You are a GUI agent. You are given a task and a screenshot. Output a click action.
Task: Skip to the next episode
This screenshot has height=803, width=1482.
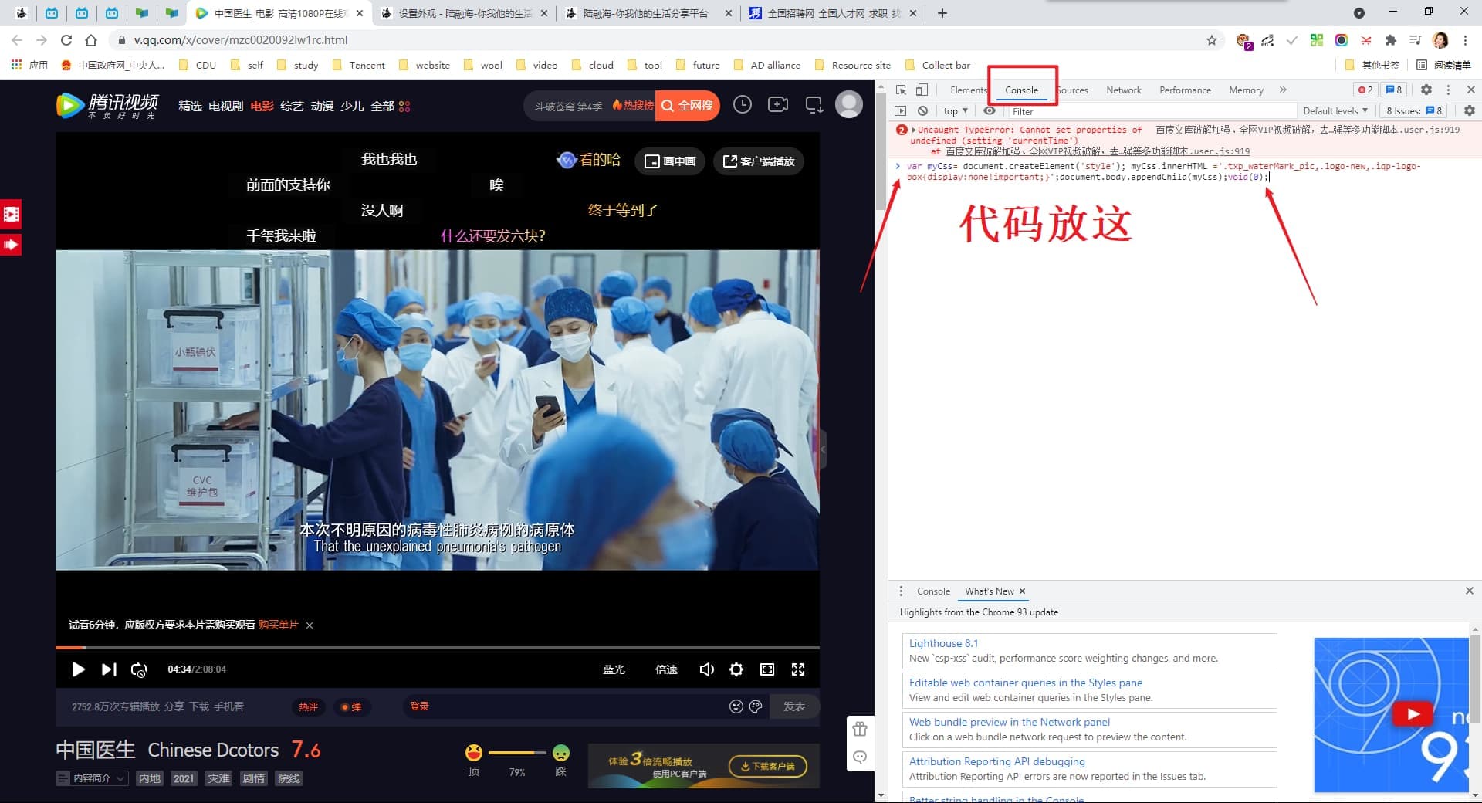tap(109, 669)
